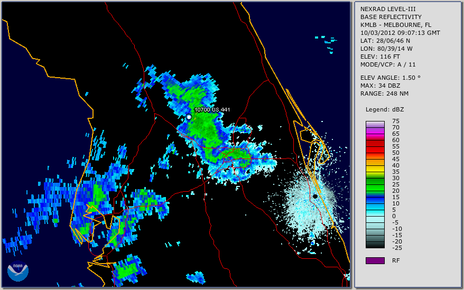Viewport: 464px width, 290px height.
Task: Click the 'Legend: dBZ' label
Action: [x=385, y=109]
